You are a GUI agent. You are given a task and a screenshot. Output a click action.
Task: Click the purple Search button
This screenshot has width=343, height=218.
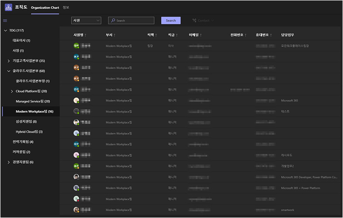click(171, 20)
